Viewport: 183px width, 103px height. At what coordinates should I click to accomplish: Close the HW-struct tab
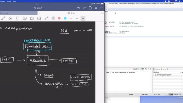click(39, 13)
